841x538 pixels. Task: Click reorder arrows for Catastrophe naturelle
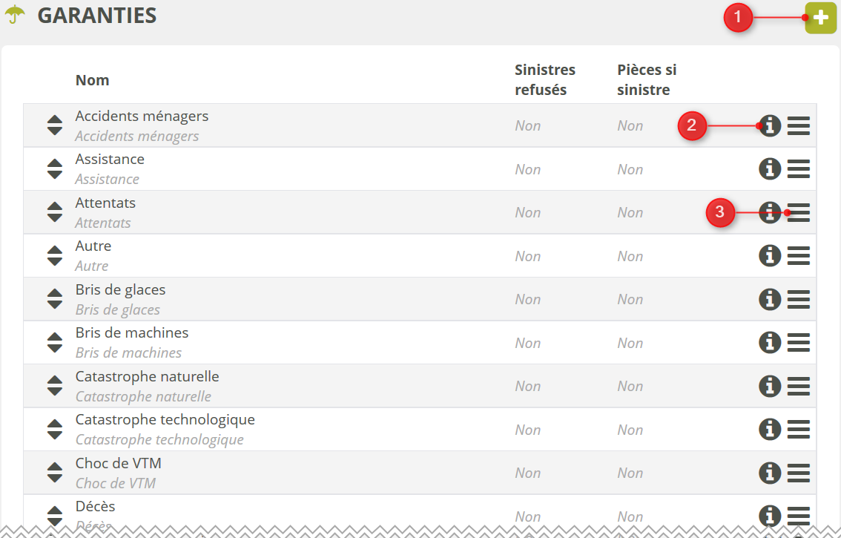(55, 386)
